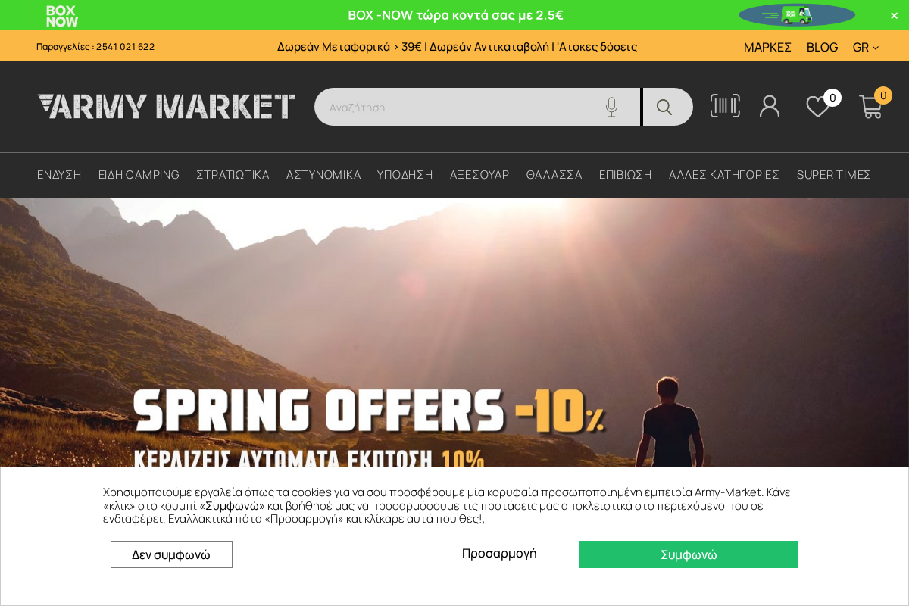Click the BOX NOW delivery van image

coord(797,15)
